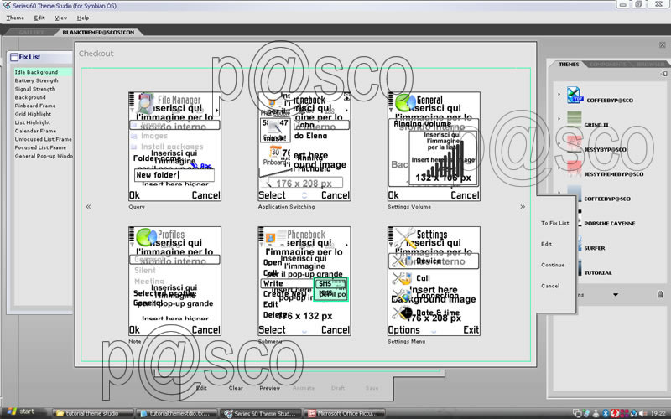Click the volume speaker tray icon
Screen dimensions: 671x419
point(642,413)
